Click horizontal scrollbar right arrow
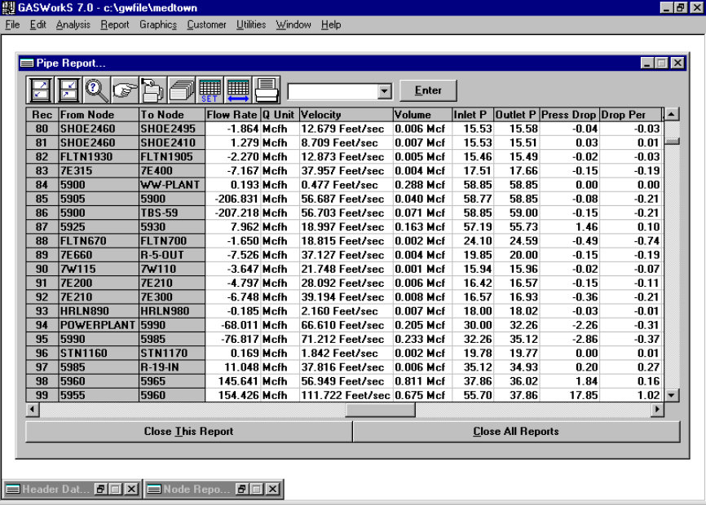The image size is (706, 505). point(657,410)
